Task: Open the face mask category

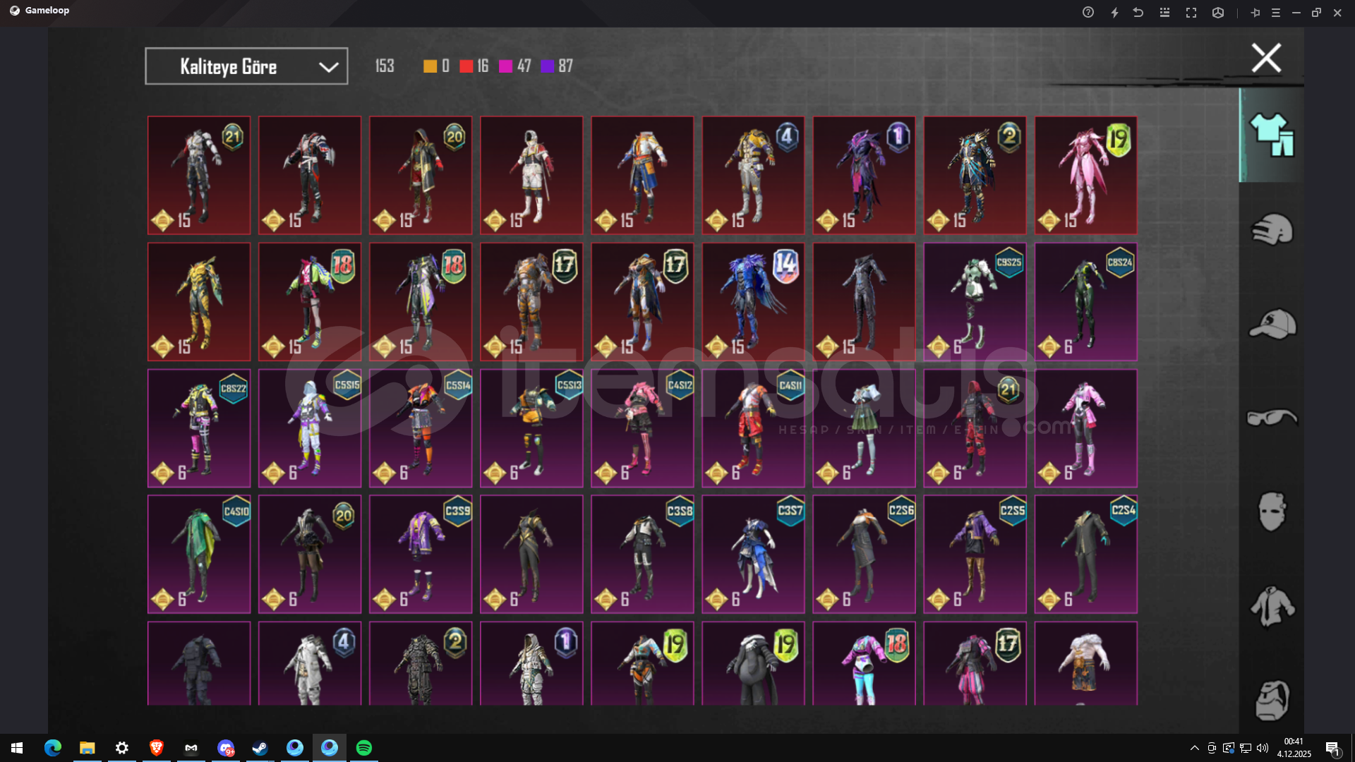Action: 1272,511
